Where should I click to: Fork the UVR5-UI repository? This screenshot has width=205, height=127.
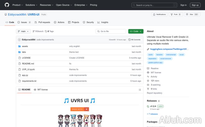pos(176,14)
